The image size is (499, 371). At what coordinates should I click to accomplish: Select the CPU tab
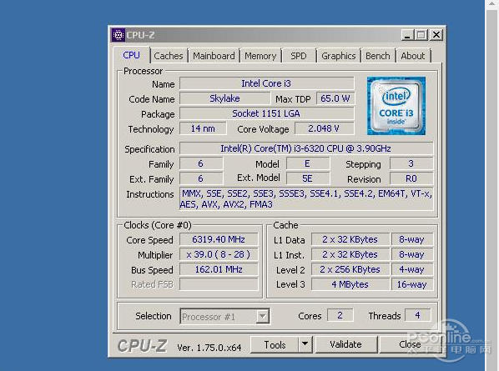[x=131, y=55]
